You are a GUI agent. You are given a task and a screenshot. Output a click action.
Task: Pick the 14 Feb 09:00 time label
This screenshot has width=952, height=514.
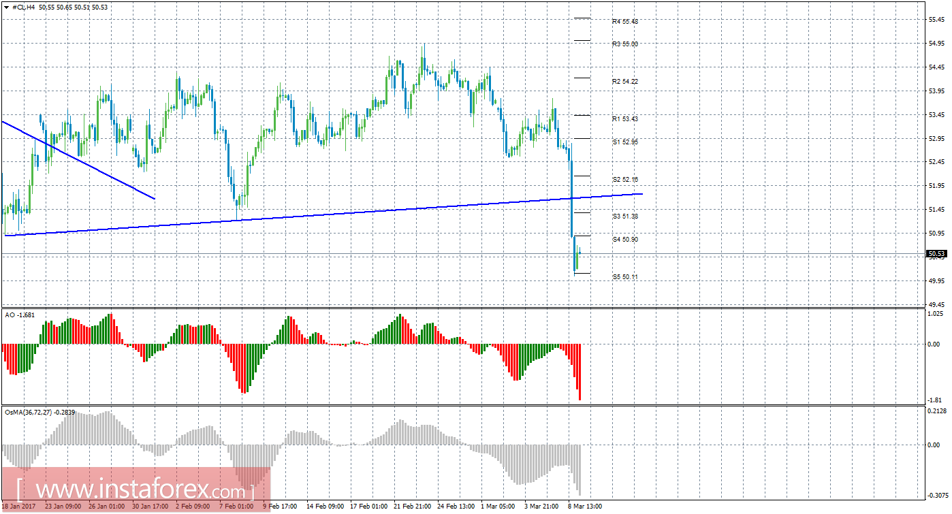point(324,507)
